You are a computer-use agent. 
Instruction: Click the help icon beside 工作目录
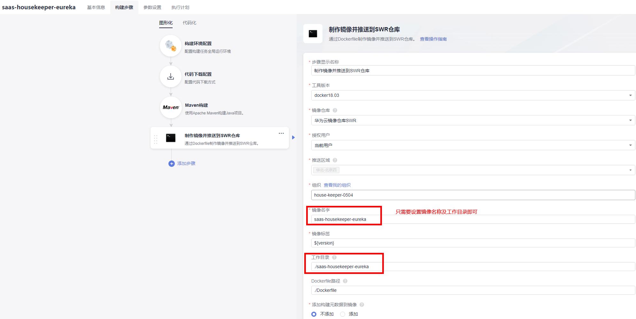(x=334, y=257)
